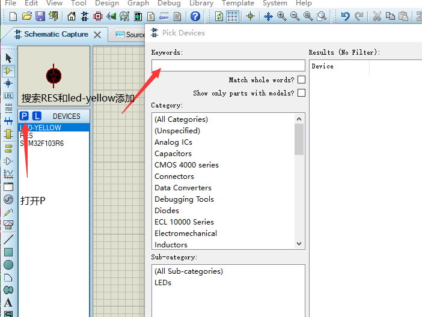Zoom in on the schematic
This screenshot has height=317, width=422.
pyautogui.click(x=281, y=16)
